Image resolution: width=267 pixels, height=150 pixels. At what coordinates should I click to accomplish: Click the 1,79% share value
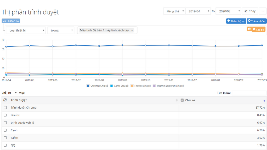(261, 145)
